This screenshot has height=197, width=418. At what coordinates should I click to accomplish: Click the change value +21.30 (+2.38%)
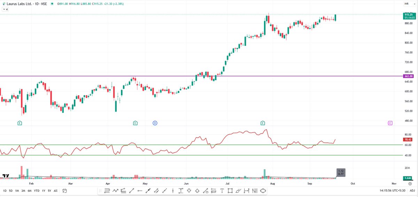pyautogui.click(x=114, y=4)
